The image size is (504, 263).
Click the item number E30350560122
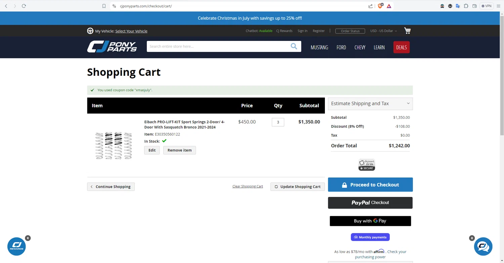coord(167,134)
